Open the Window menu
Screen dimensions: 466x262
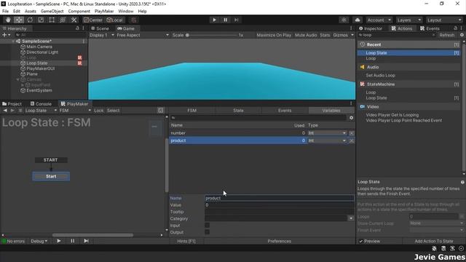coord(126,12)
